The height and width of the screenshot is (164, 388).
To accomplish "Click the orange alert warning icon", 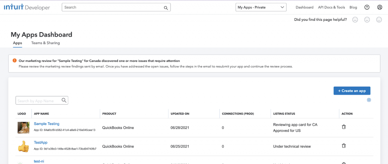I will pos(15,60).
